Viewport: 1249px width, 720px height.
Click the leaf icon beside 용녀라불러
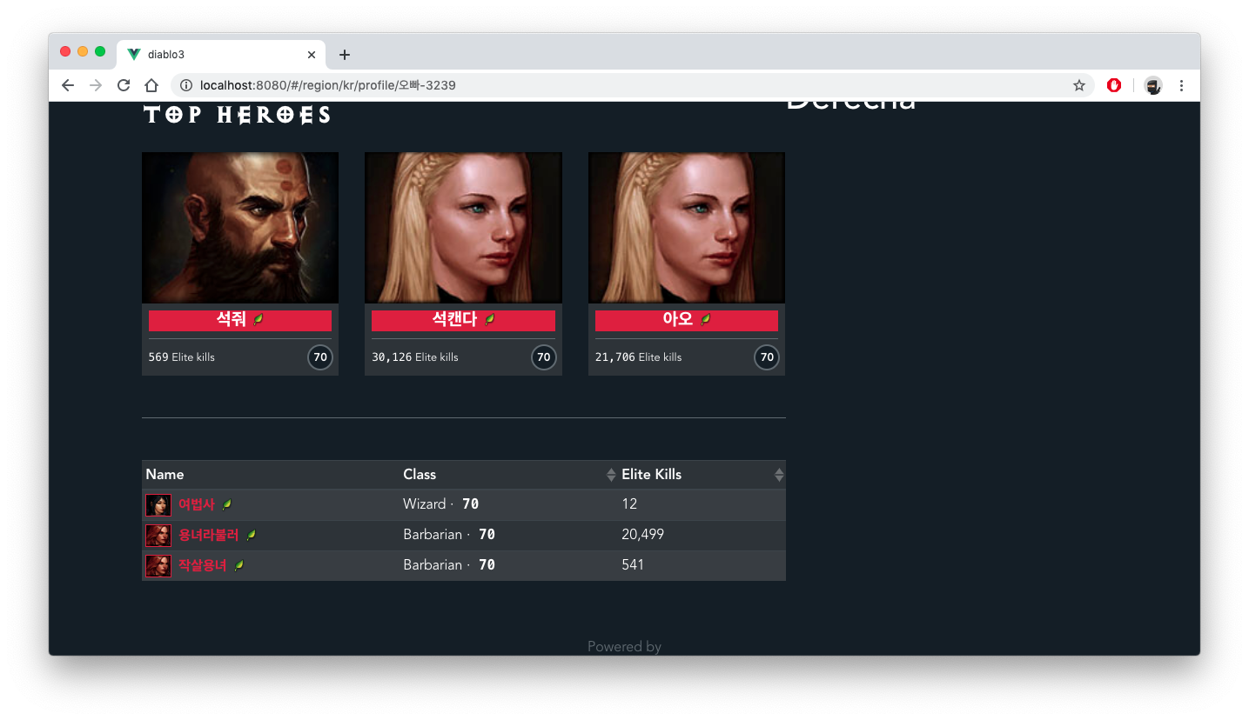[x=252, y=535]
